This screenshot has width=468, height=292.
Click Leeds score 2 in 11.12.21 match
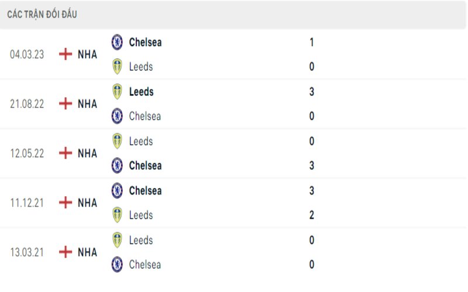click(x=312, y=215)
